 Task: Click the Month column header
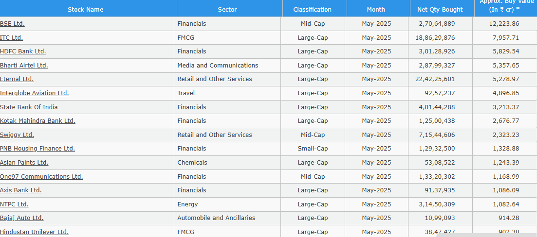click(376, 9)
